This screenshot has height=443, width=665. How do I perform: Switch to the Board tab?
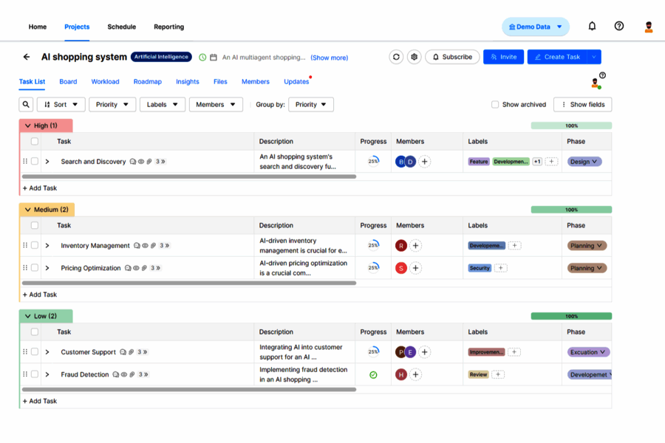click(68, 82)
